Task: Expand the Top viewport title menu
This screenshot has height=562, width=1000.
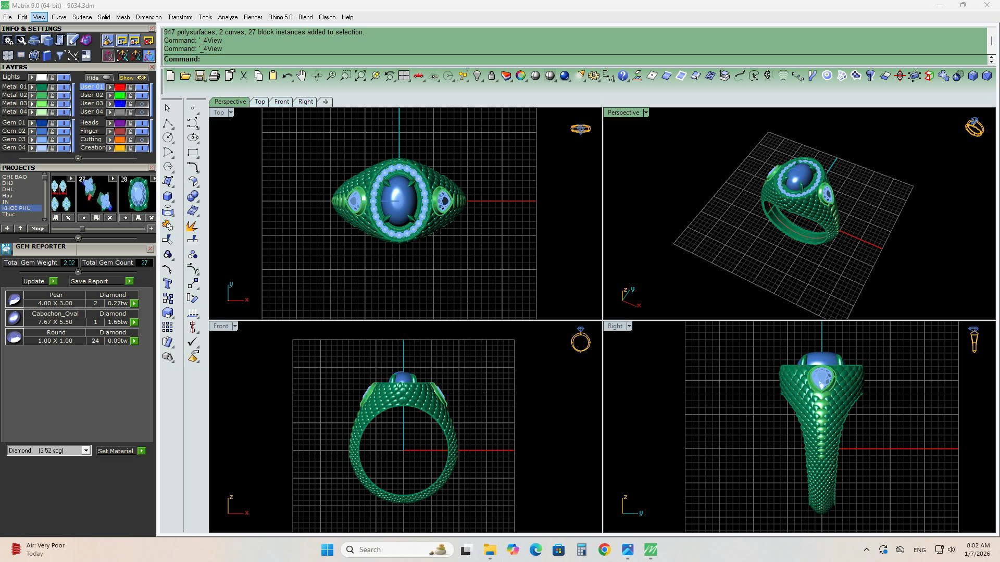Action: (x=230, y=113)
